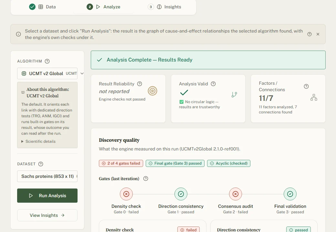Viewport: 336px width, 232px height.
Task: Click the Run Analysis button
Action: coord(47,196)
